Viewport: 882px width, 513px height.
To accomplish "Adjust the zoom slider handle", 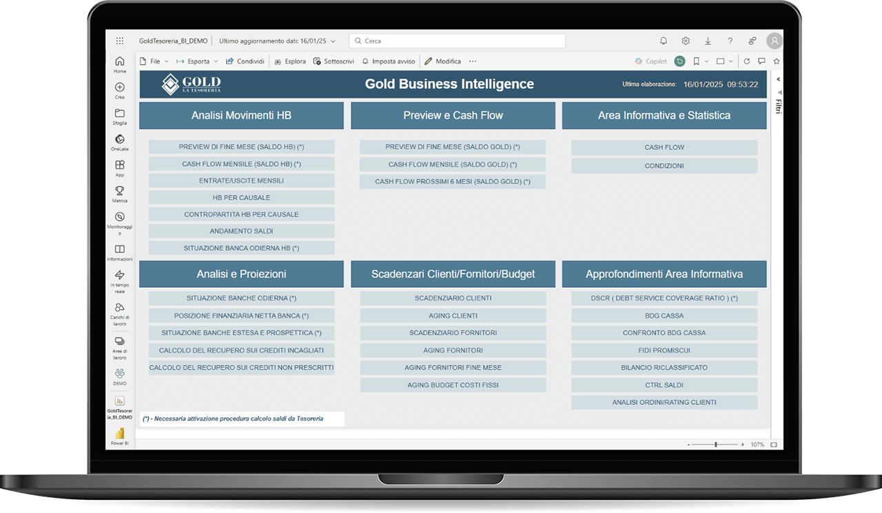I will [x=716, y=445].
